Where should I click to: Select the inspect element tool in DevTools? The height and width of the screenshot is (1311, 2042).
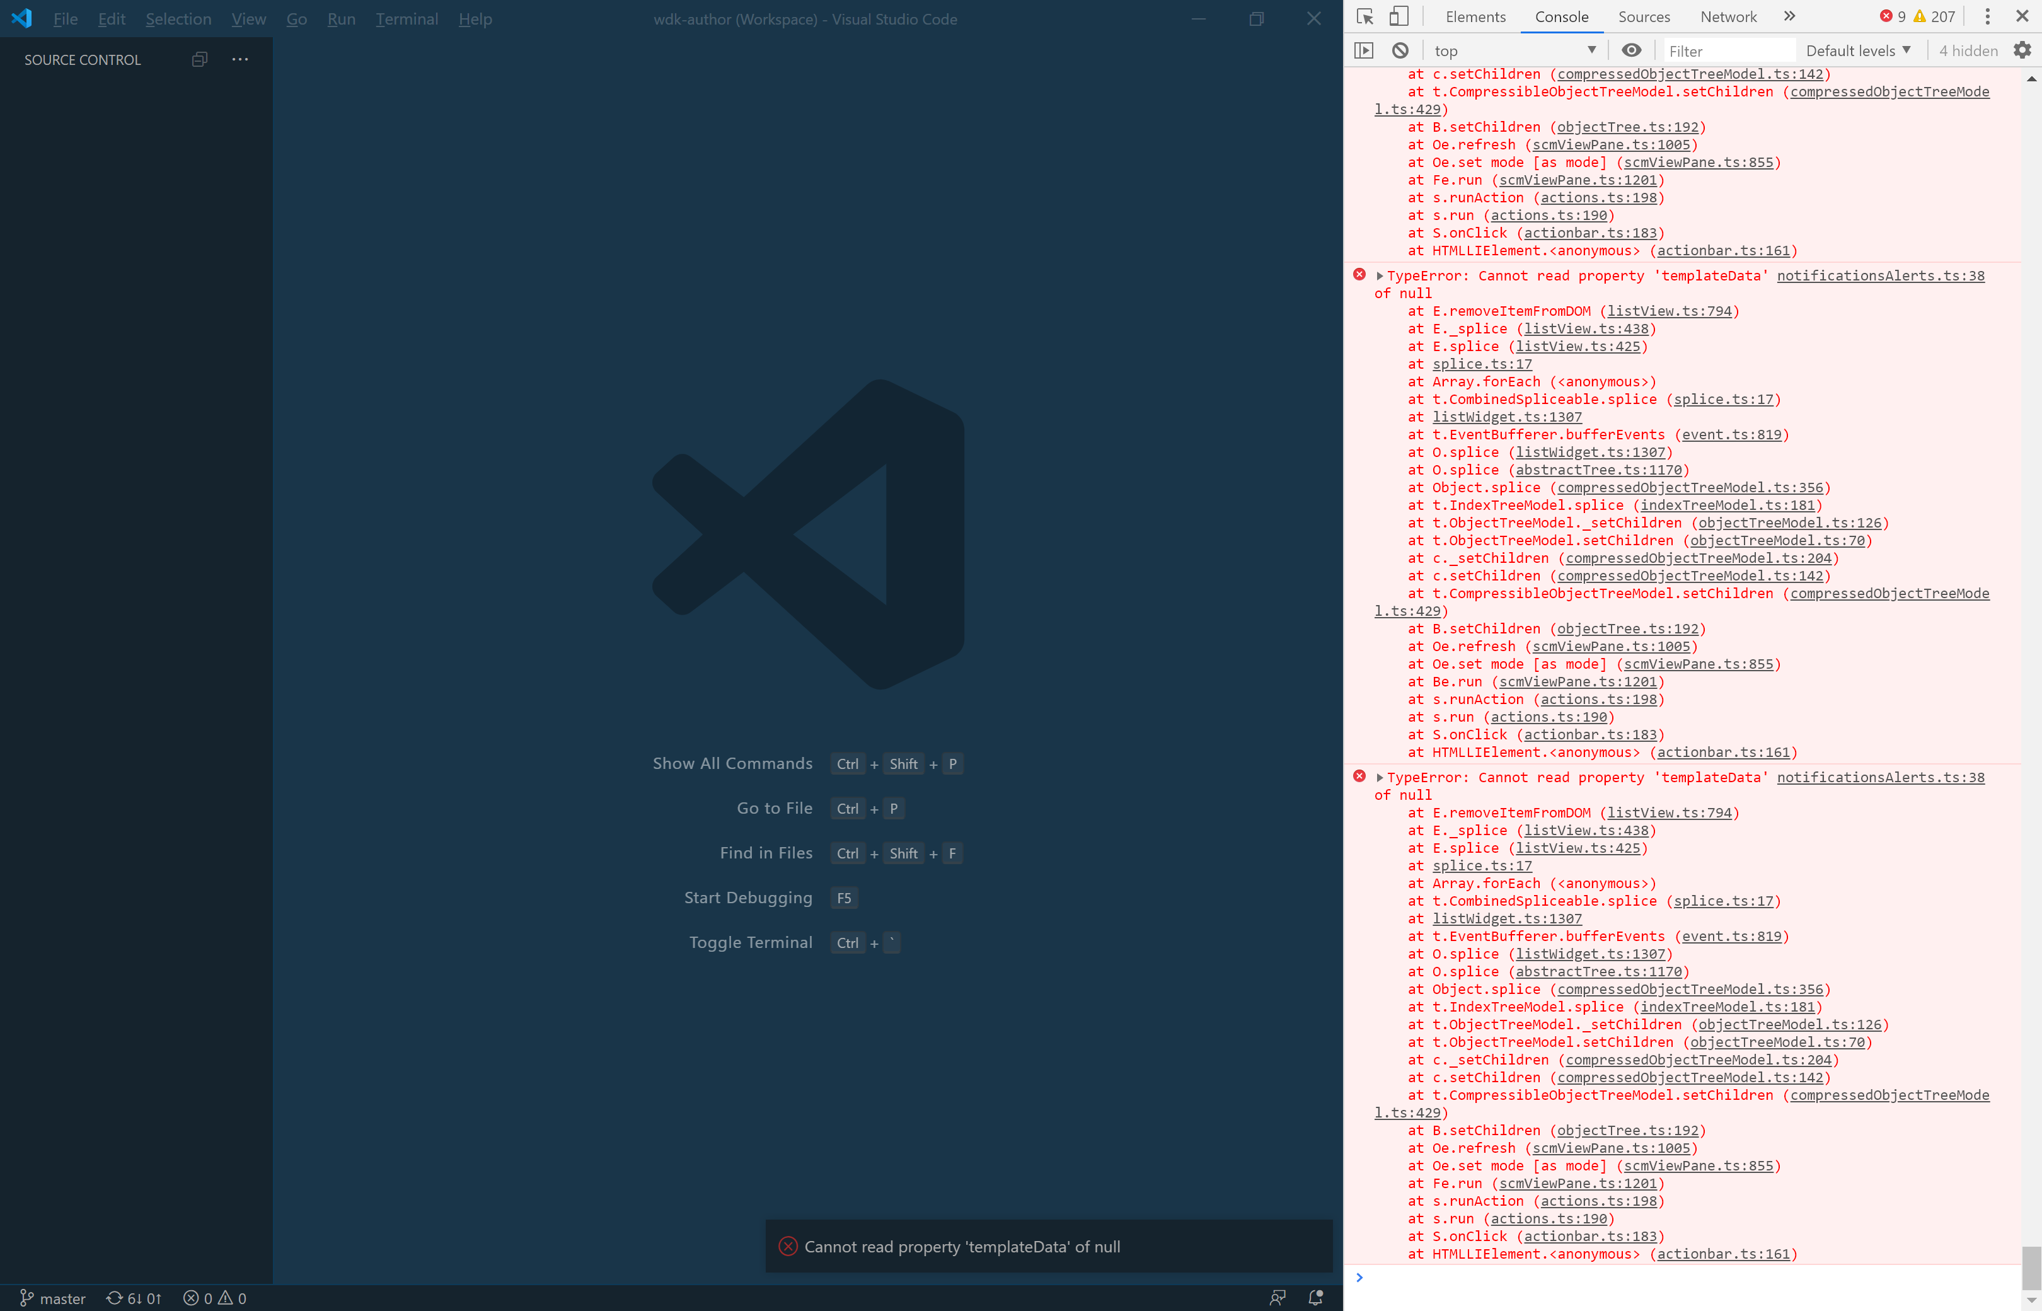tap(1364, 16)
